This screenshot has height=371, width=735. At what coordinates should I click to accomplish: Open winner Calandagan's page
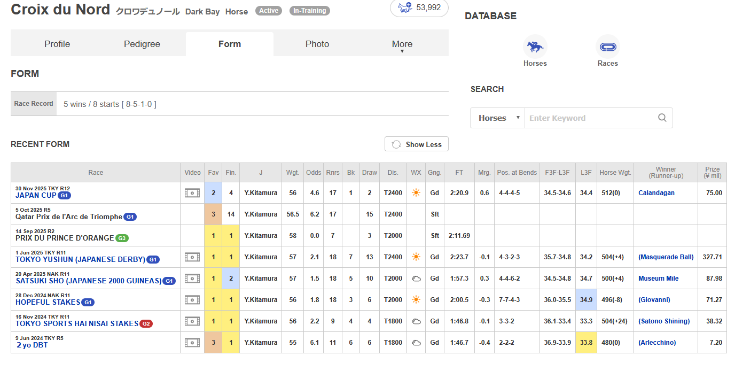656,193
